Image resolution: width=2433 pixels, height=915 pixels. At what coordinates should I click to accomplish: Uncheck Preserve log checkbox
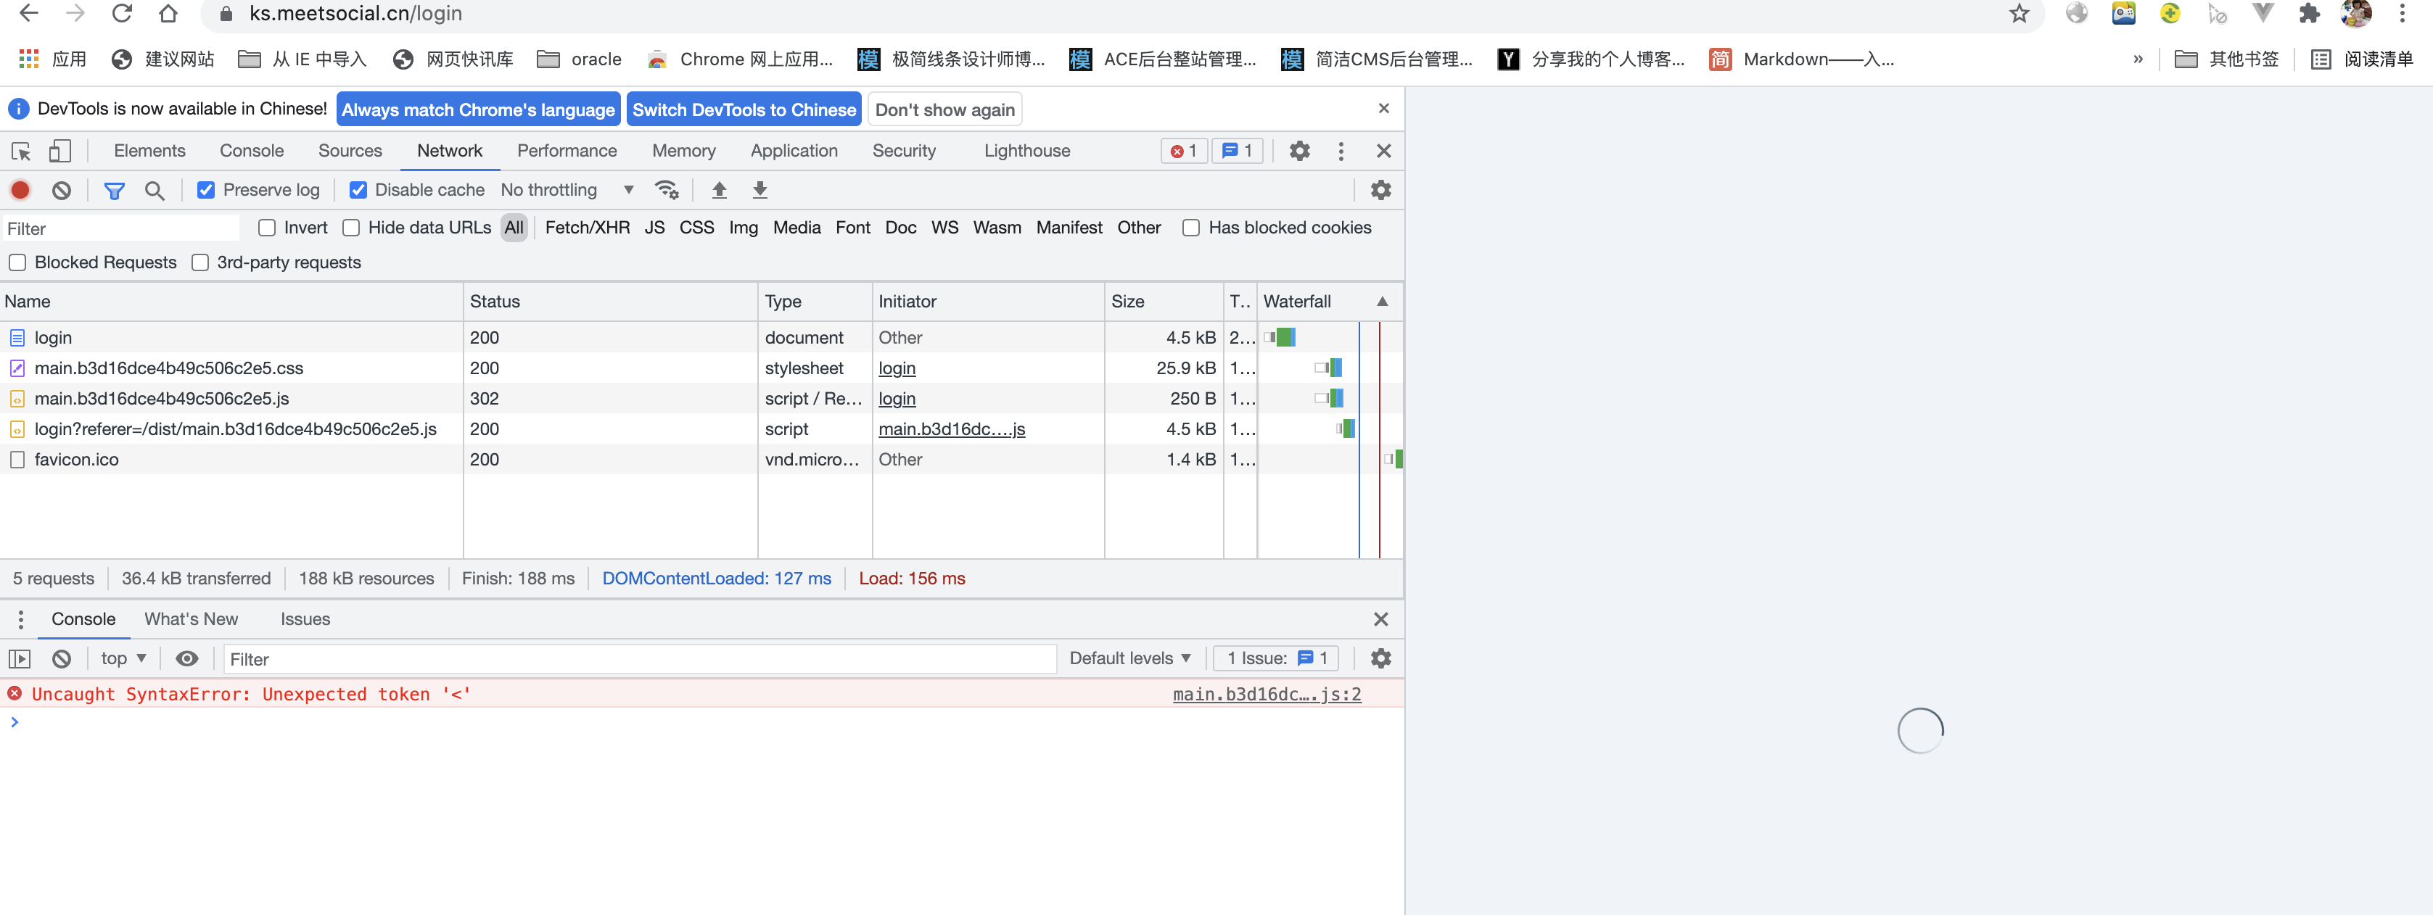point(206,190)
